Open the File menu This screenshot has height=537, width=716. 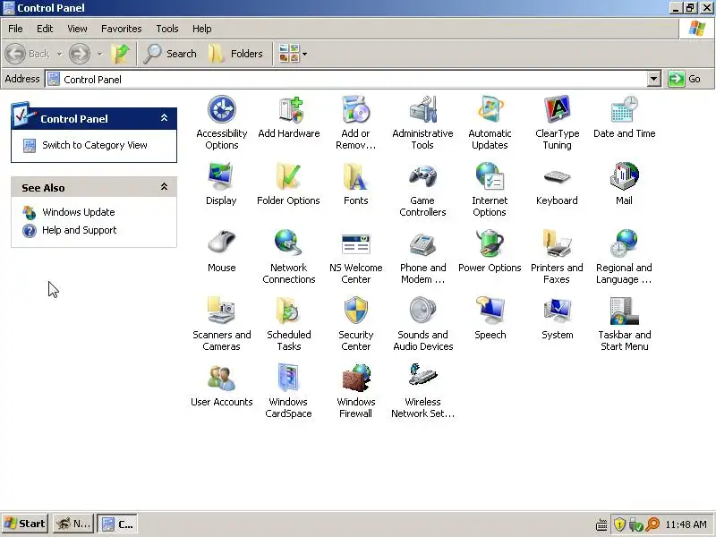coord(15,29)
